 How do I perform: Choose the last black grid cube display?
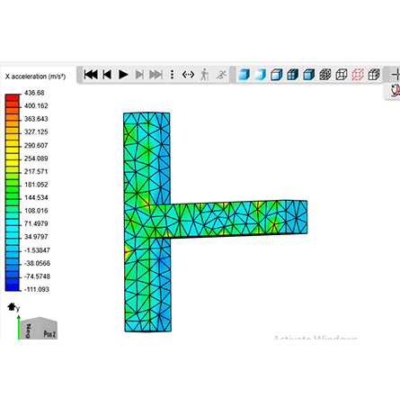374,75
